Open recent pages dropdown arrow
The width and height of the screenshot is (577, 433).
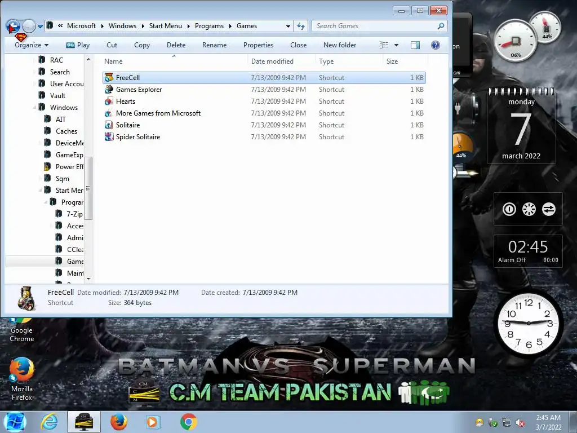pos(40,26)
